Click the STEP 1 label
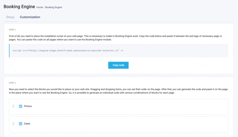 point(12,29)
